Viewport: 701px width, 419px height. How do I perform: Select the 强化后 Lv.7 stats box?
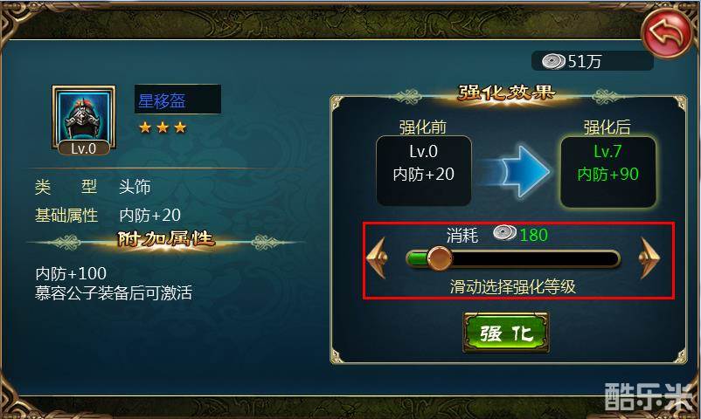(x=608, y=172)
